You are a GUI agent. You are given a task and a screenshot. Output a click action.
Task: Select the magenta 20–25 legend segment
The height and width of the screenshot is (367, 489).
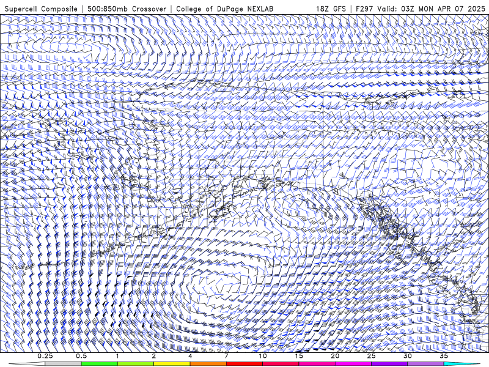click(x=353, y=364)
